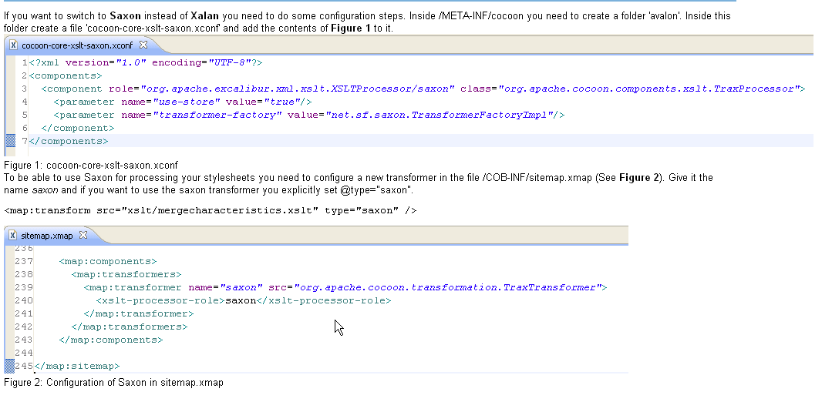Click the closing </map:components> tag
This screenshot has width=832, height=402.
pyautogui.click(x=111, y=340)
